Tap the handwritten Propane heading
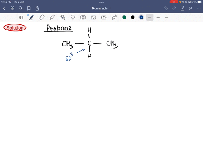The height and width of the screenshot is (152, 203). [59, 28]
